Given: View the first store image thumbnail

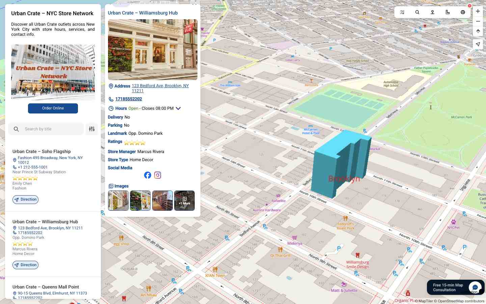Looking at the screenshot, I should [118, 201].
